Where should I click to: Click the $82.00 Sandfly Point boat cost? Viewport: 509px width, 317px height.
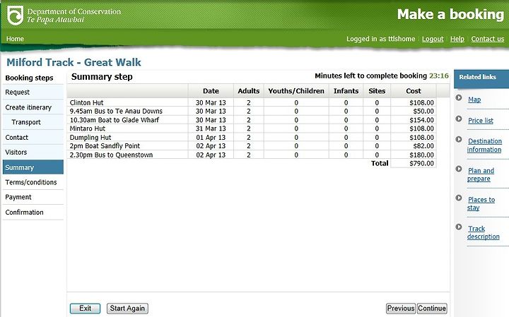tap(423, 146)
